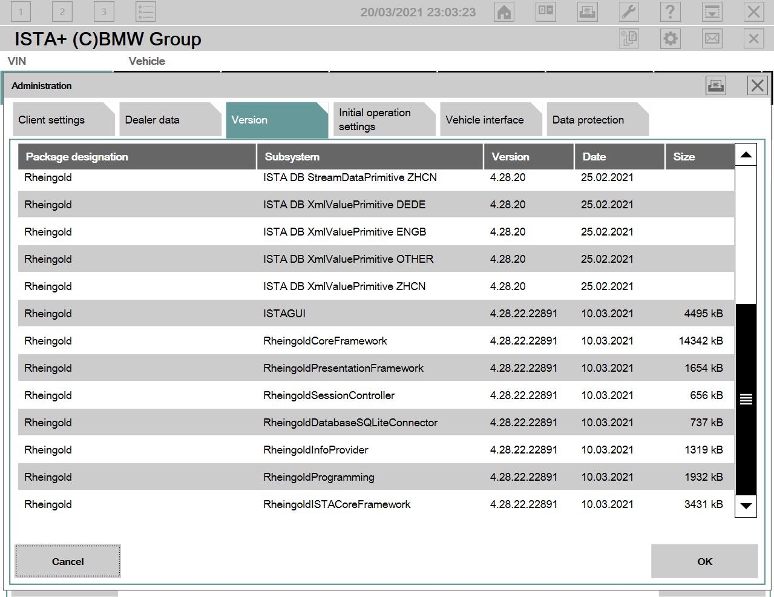Click the Cancel button
Image resolution: width=774 pixels, height=597 pixels.
pos(68,561)
